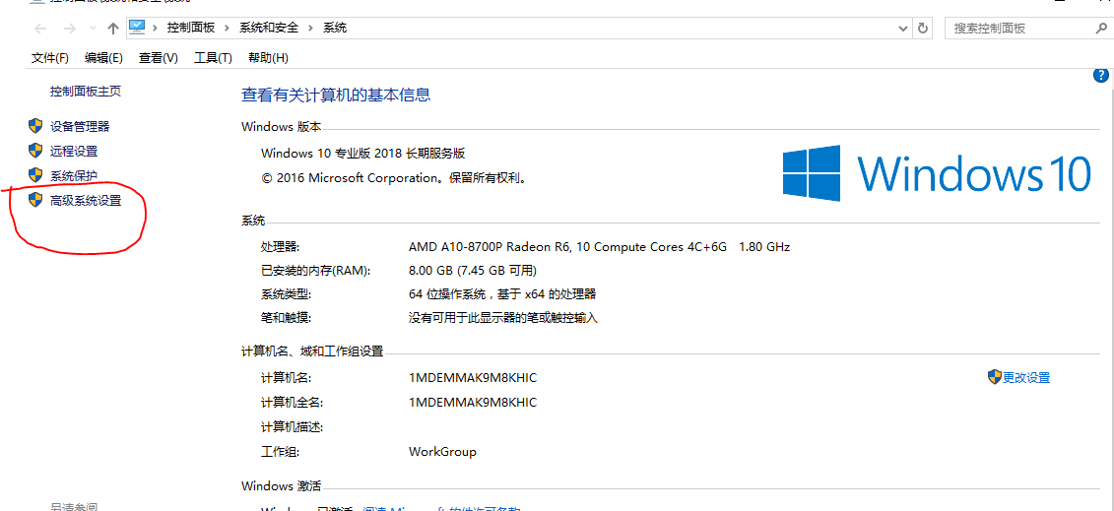Open 高级系统设置 link
Screen dimensions: 1114x511
coord(86,201)
